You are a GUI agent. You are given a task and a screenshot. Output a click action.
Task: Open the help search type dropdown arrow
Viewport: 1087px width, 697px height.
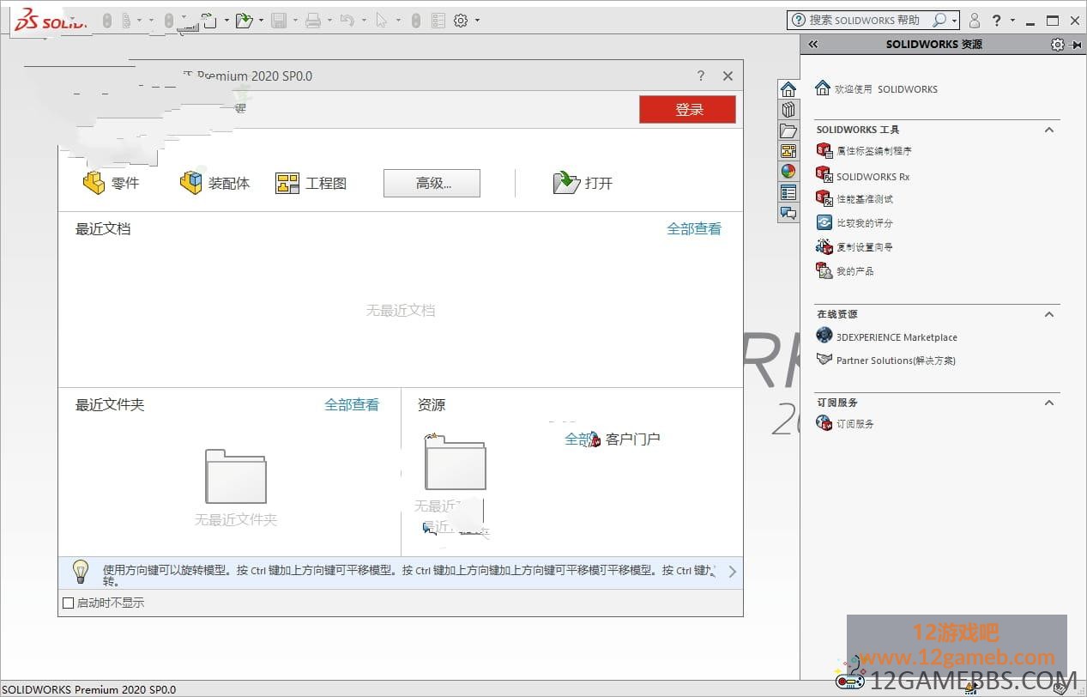954,21
